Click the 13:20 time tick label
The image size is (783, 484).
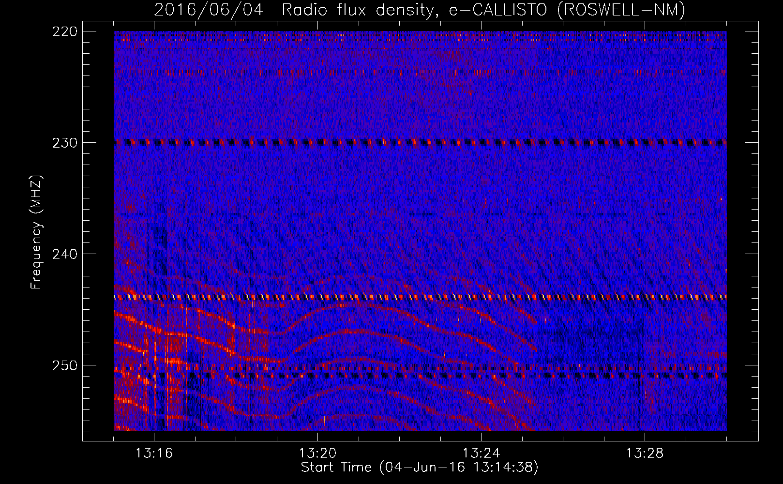click(317, 454)
